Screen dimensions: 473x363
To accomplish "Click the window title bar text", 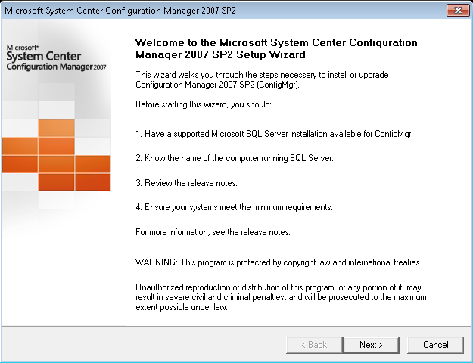I will [120, 11].
